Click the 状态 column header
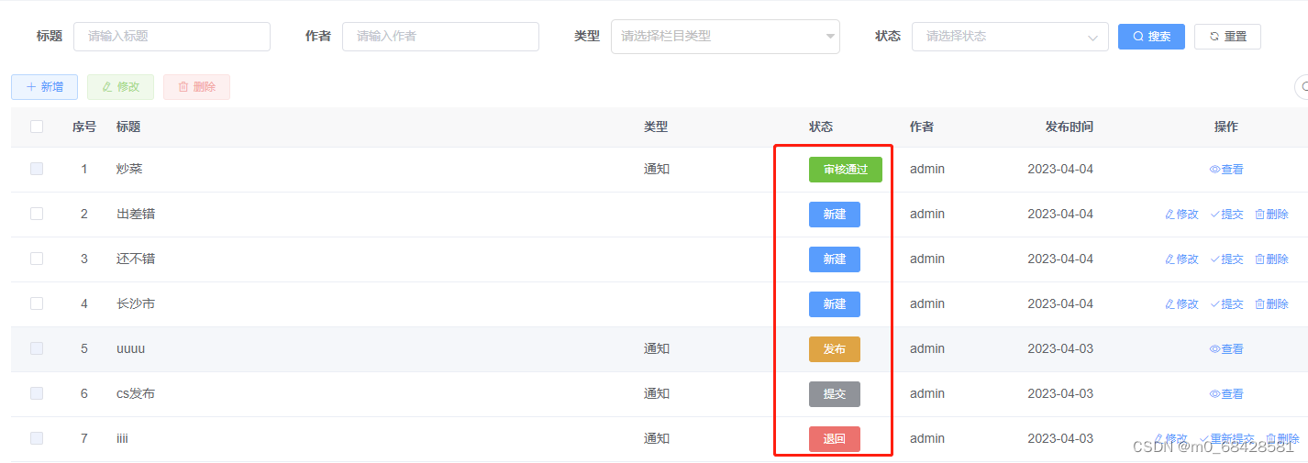 pyautogui.click(x=821, y=127)
